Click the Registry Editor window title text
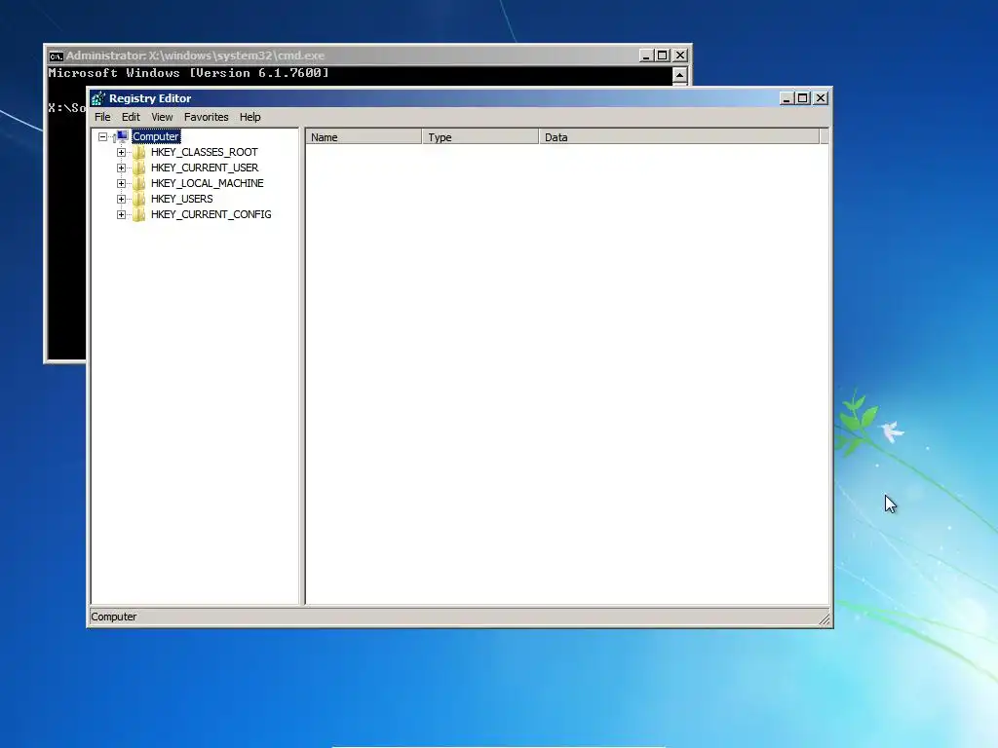The width and height of the screenshot is (998, 748). 149,98
